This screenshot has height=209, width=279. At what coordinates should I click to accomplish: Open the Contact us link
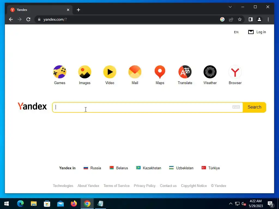point(168,186)
